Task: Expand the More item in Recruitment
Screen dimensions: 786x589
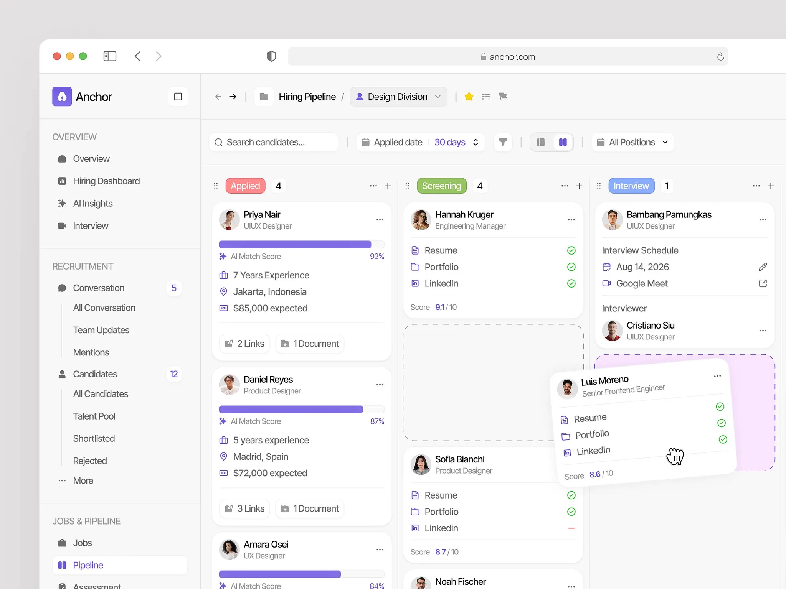Action: click(83, 481)
